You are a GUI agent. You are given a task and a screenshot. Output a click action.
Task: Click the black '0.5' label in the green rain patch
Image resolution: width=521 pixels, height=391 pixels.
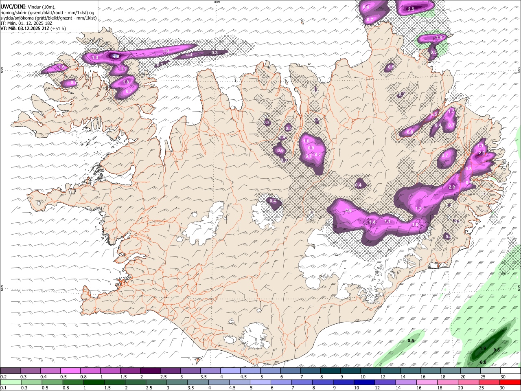point(411,340)
